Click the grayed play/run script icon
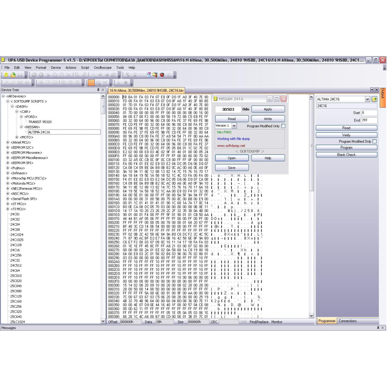The height and width of the screenshot is (387, 387). click(119, 83)
